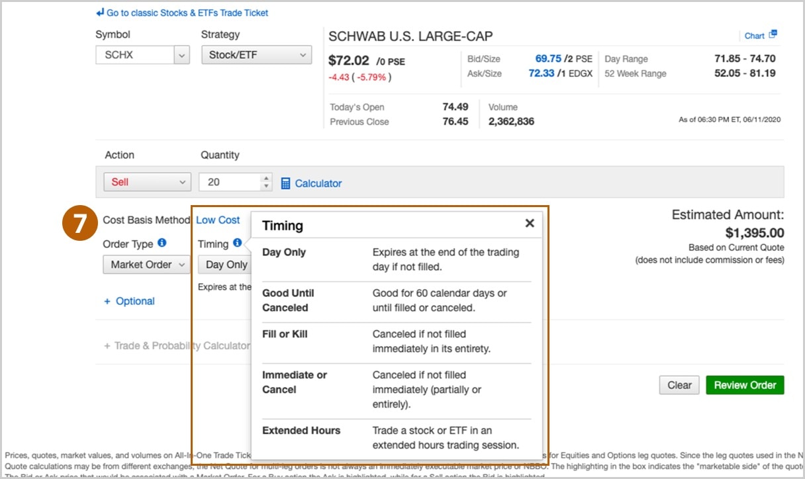Click the volume value 2,362,836
Screen dimensions: 805x479
pos(511,122)
